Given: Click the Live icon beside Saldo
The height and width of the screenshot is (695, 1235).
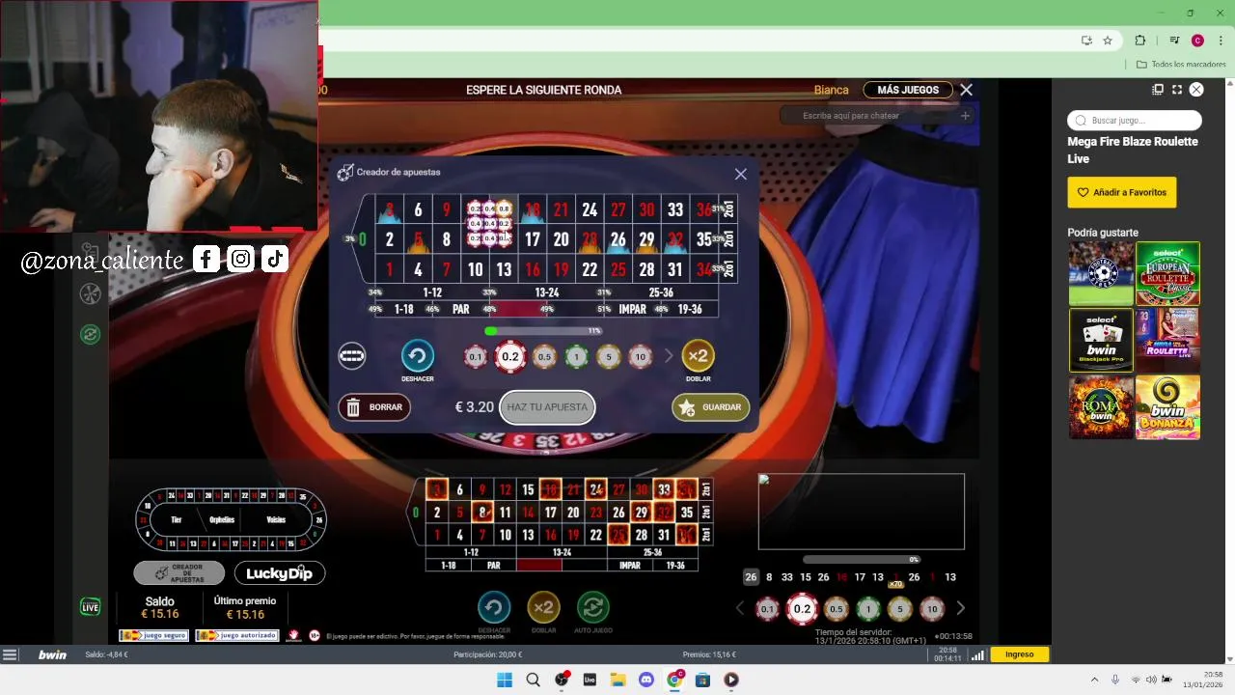Looking at the screenshot, I should (x=90, y=607).
